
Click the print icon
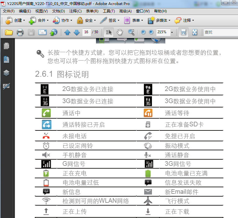click(x=20, y=32)
